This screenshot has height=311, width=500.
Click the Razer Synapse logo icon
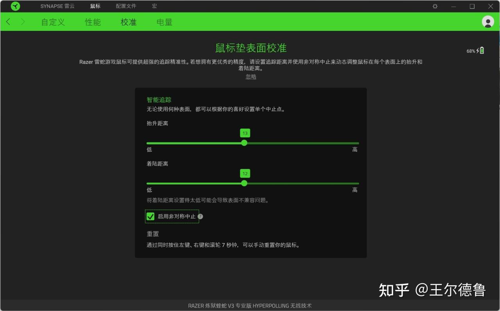16,6
